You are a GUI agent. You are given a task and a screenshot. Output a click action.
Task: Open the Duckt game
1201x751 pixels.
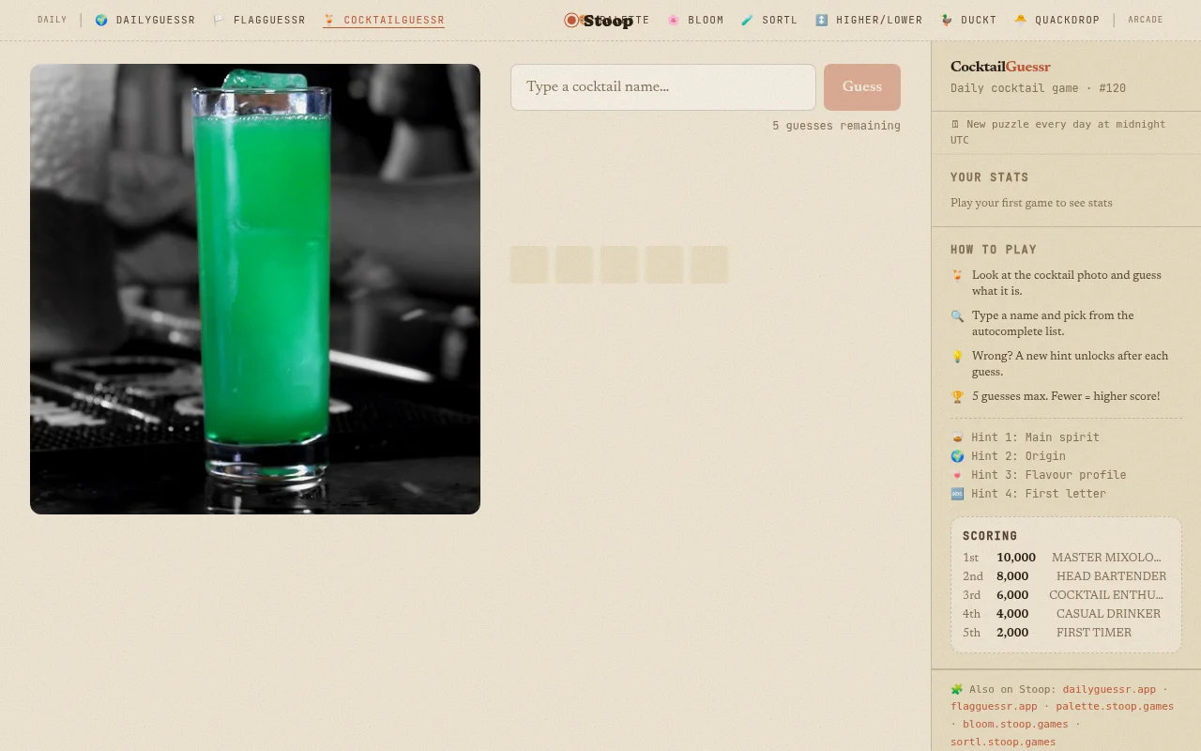pos(968,20)
